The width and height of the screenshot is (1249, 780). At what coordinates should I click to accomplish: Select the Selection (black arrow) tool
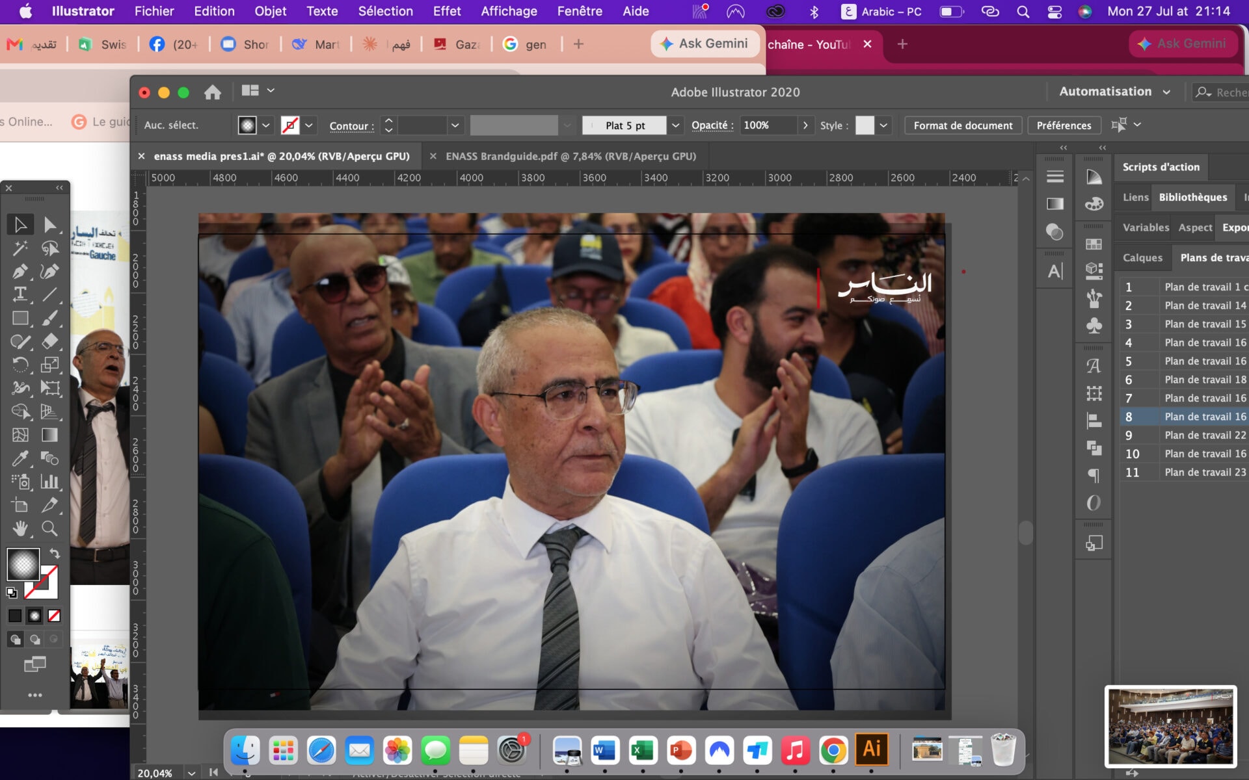pos(20,224)
